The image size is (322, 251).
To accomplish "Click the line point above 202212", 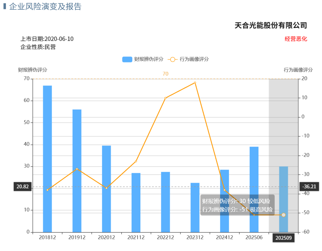I will [x=165, y=98].
